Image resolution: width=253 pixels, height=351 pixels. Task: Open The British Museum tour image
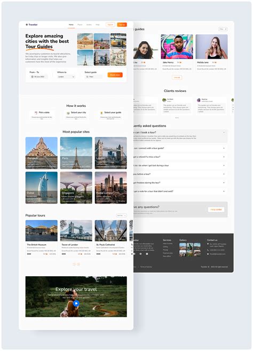coord(42,231)
